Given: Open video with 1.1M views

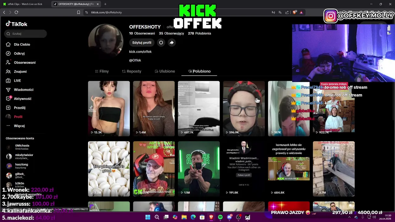Looking at the screenshot, I should coord(199,169).
